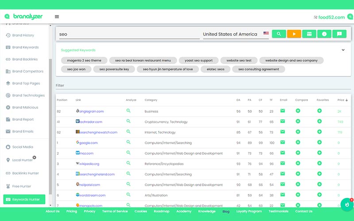Click the floating notification widget icon

(347, 204)
